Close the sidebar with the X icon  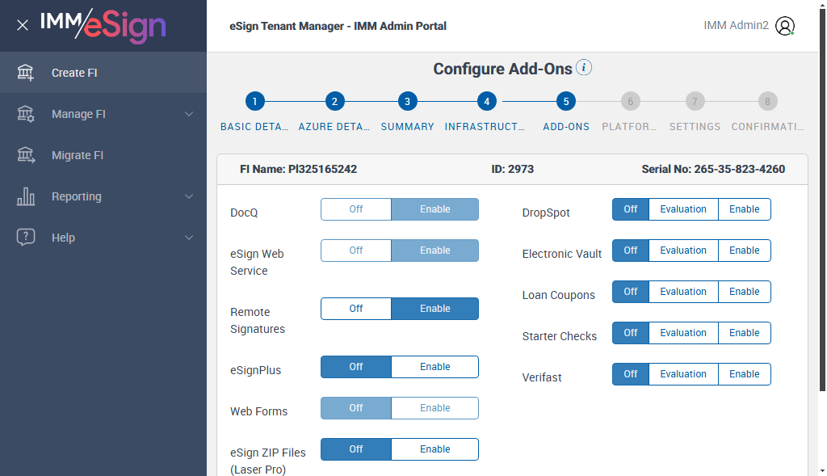click(x=22, y=25)
